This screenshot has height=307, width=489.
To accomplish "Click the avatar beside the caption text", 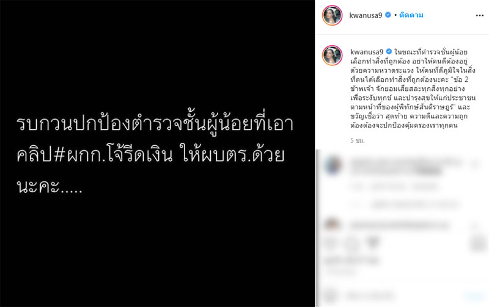I will [x=332, y=55].
